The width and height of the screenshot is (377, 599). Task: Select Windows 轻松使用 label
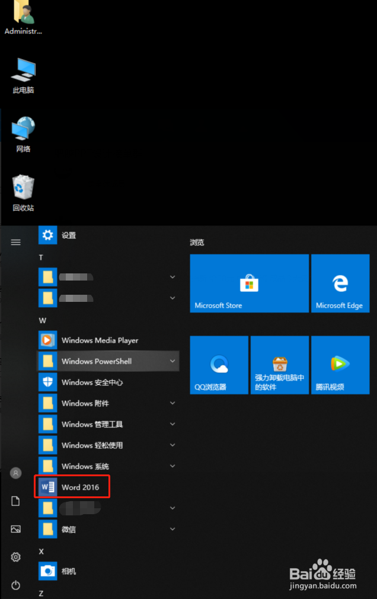92,445
